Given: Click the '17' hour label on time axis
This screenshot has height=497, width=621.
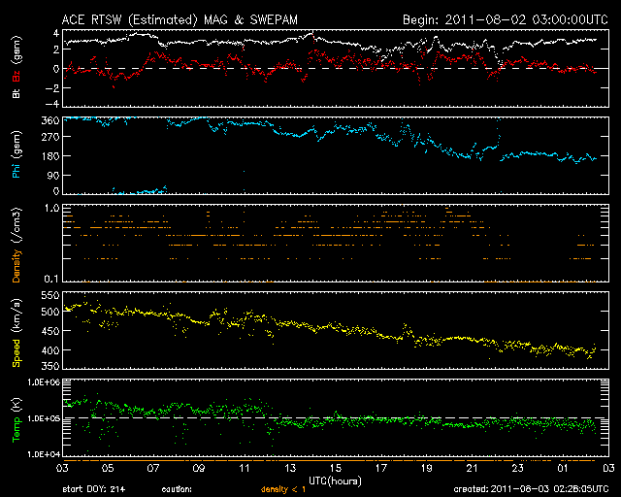Looking at the screenshot, I should [x=381, y=469].
